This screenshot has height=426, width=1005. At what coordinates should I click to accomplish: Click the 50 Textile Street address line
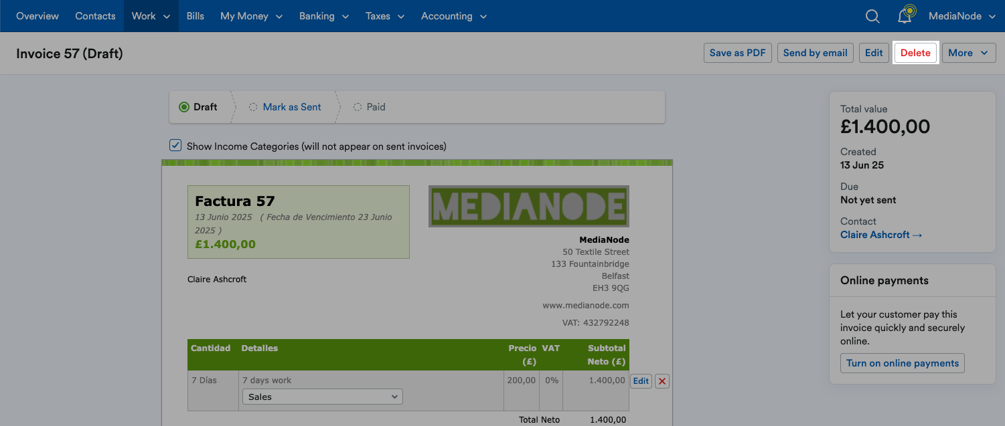coord(596,252)
